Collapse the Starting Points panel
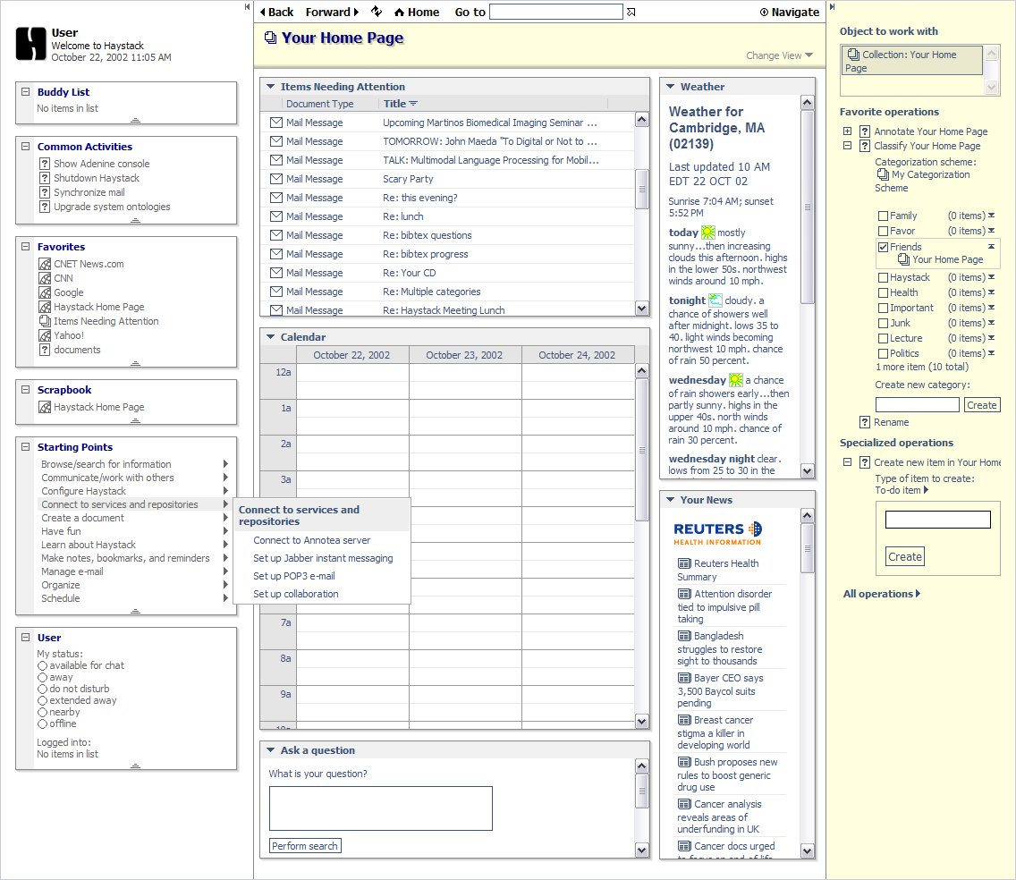 tap(25, 446)
